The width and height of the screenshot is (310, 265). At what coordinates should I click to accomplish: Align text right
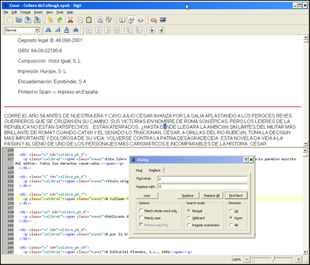[108, 30]
